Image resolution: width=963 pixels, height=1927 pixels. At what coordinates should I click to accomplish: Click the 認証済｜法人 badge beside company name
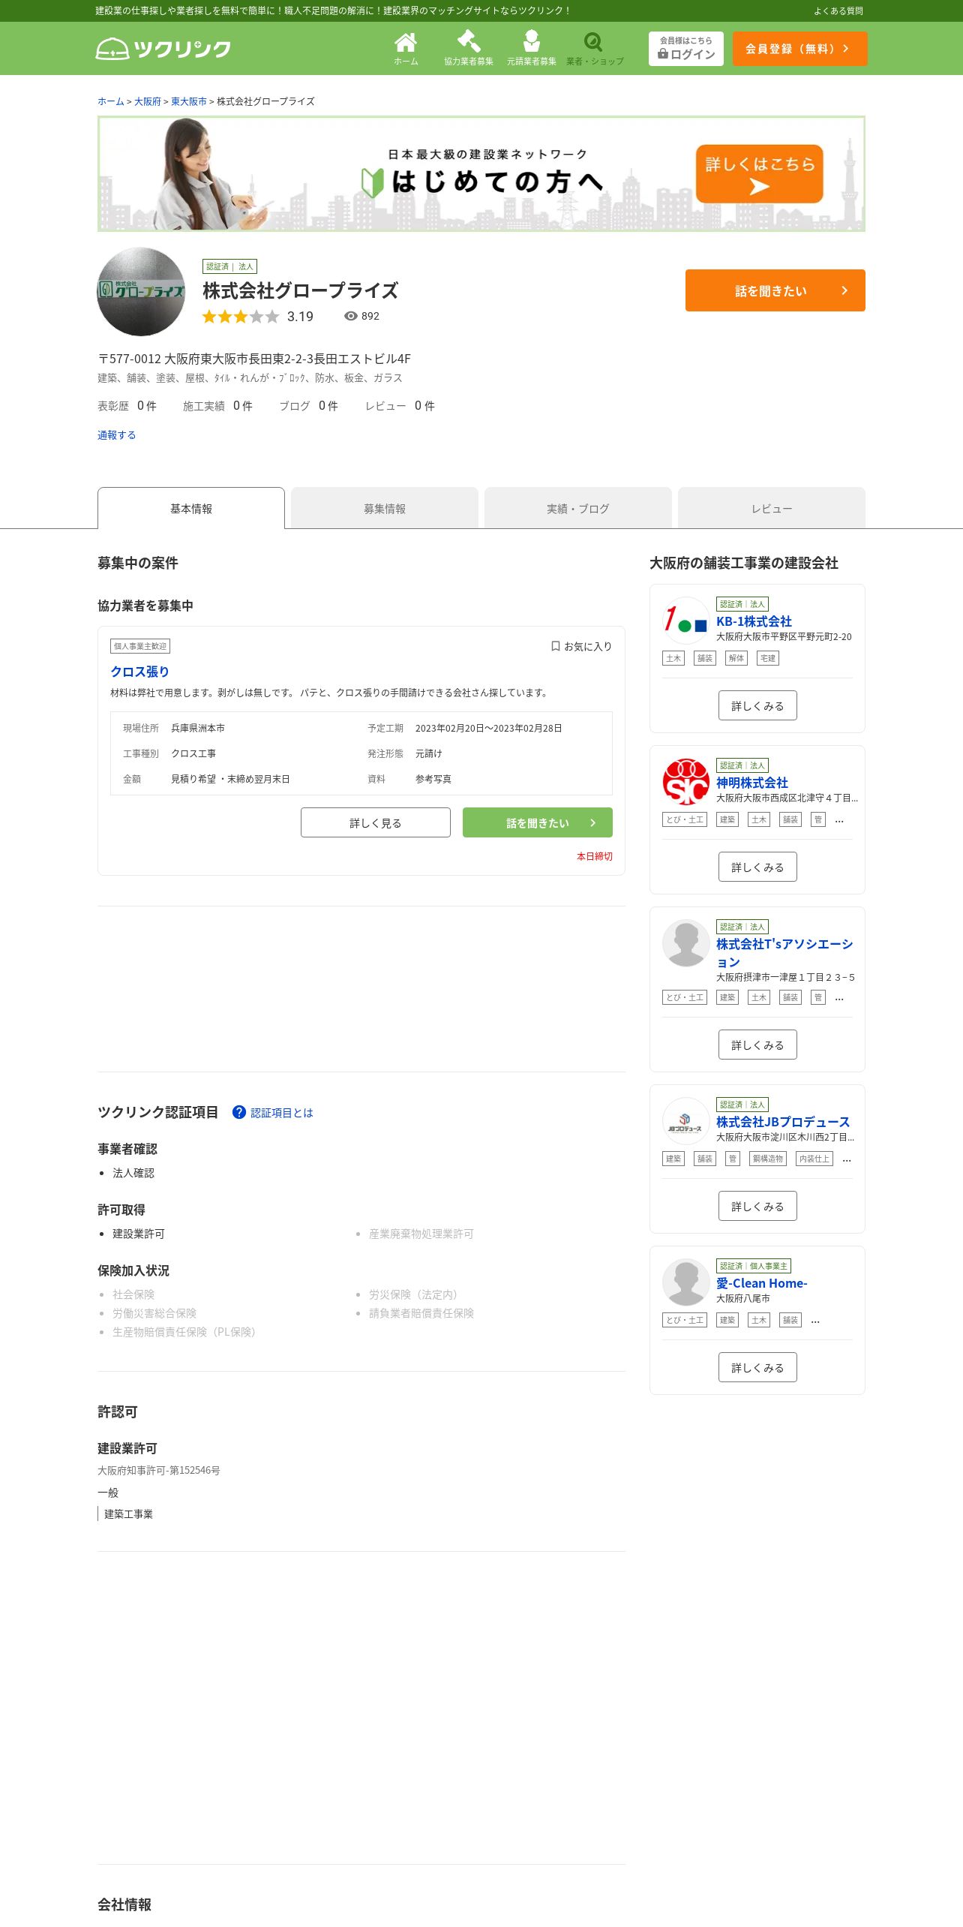click(x=229, y=266)
